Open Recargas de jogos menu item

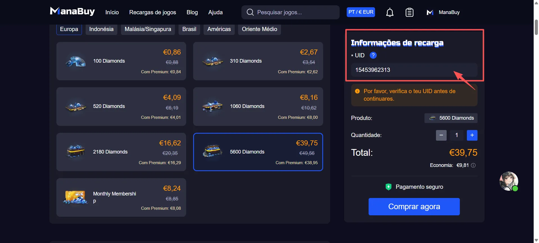click(152, 12)
